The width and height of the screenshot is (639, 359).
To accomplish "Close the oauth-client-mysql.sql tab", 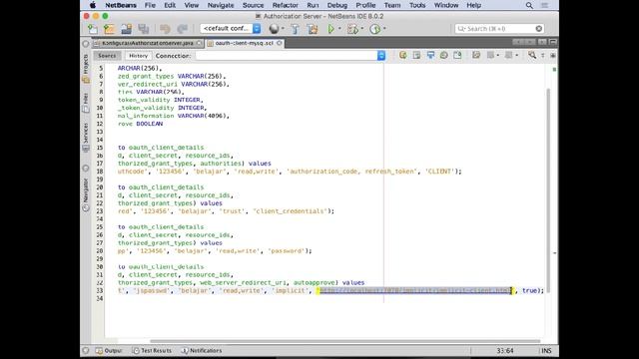I will click(280, 43).
